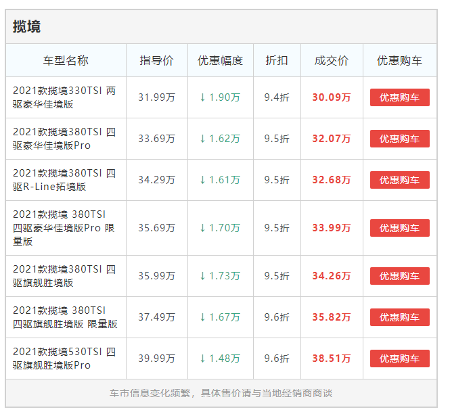The height and width of the screenshot is (416, 450).
Task: Click the 指导价 column header
Action: coord(157,60)
